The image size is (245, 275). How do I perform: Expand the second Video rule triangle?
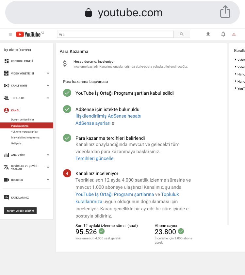pos(235,67)
